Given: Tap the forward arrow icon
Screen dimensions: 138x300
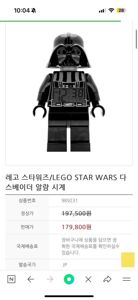Looking at the screenshot, I should pos(50,279).
